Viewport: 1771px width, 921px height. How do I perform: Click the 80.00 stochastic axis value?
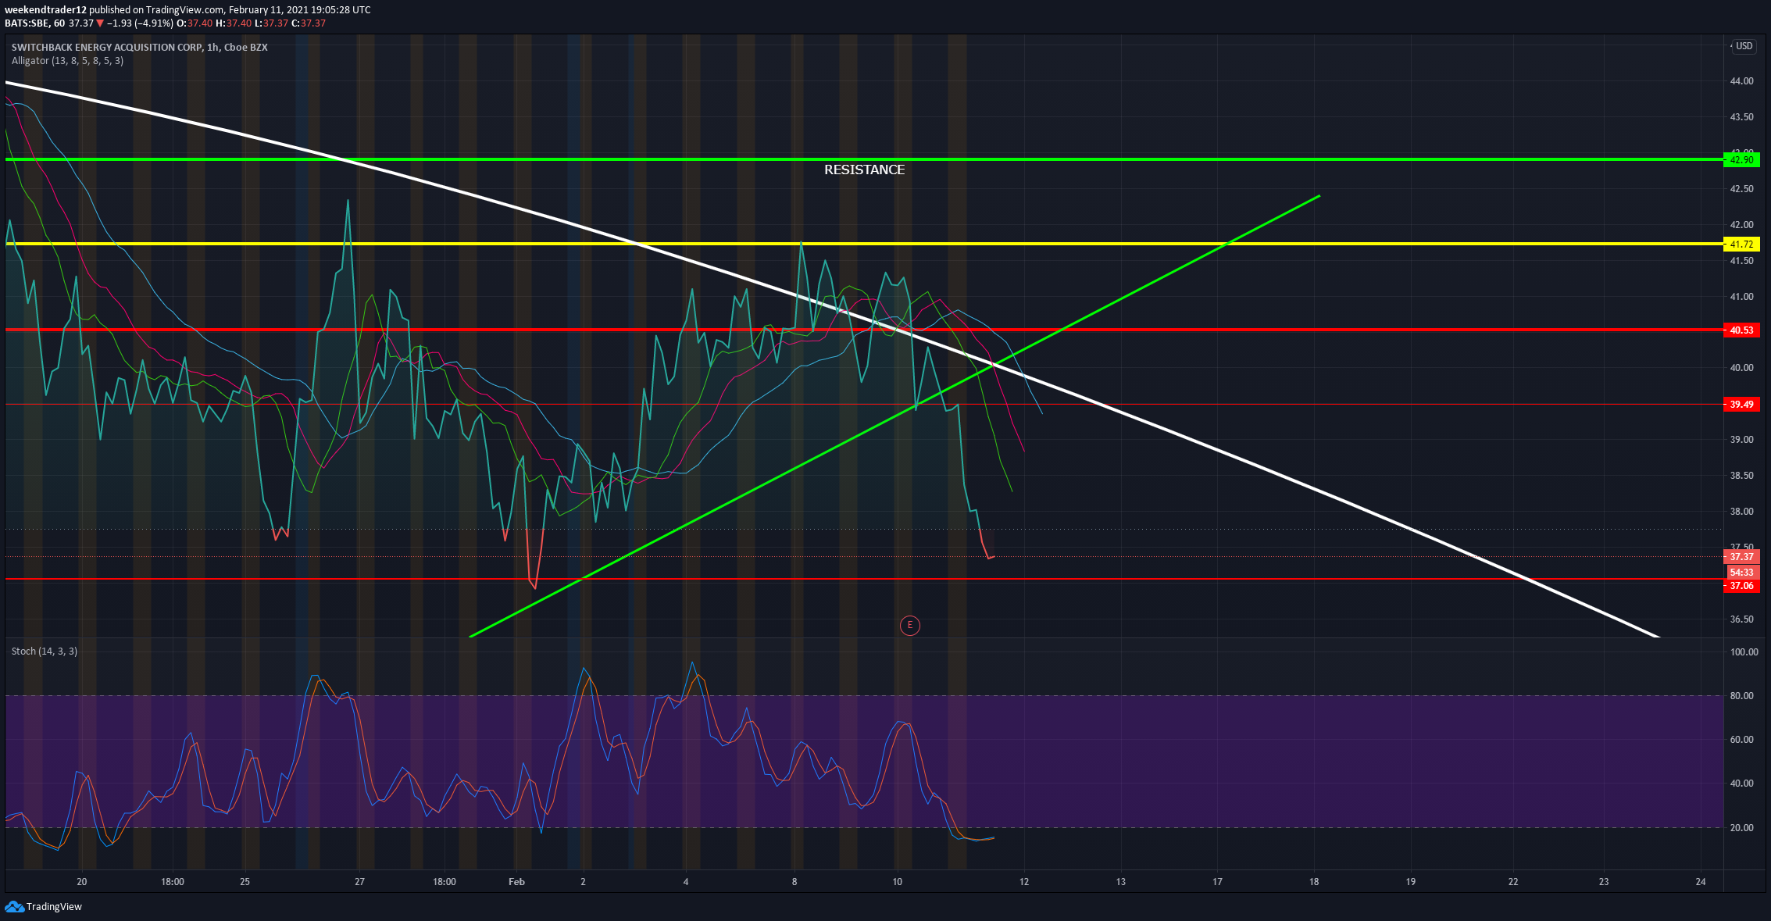pos(1741,695)
